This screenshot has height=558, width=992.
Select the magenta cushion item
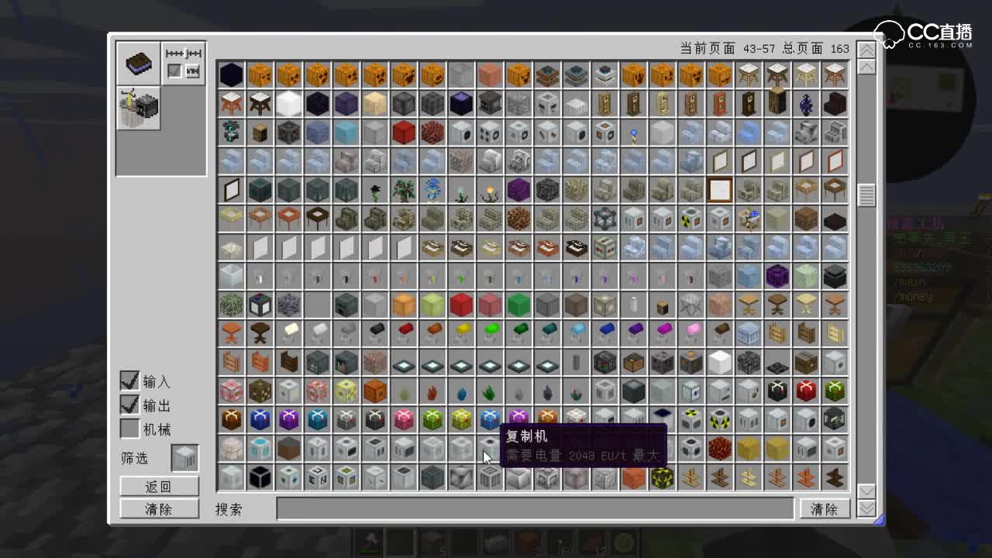(x=661, y=332)
